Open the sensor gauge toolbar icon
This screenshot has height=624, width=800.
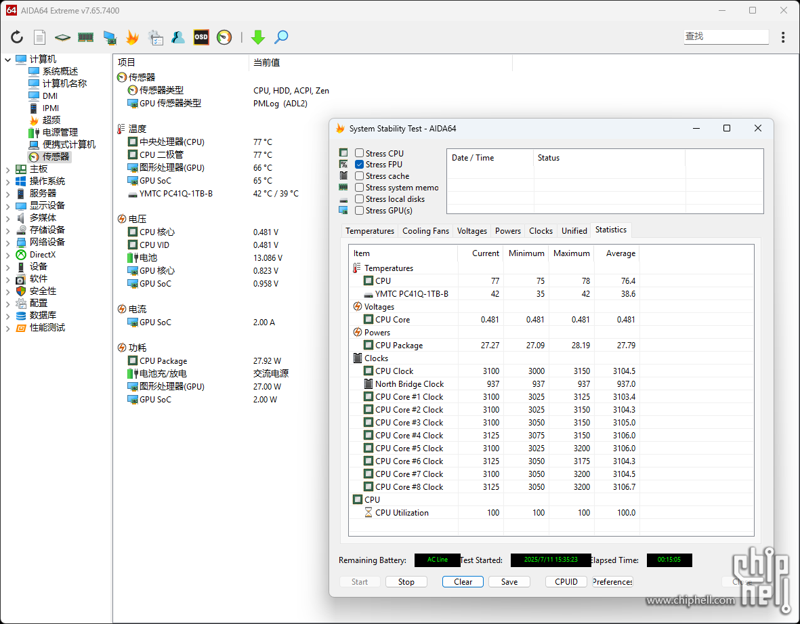coord(224,37)
